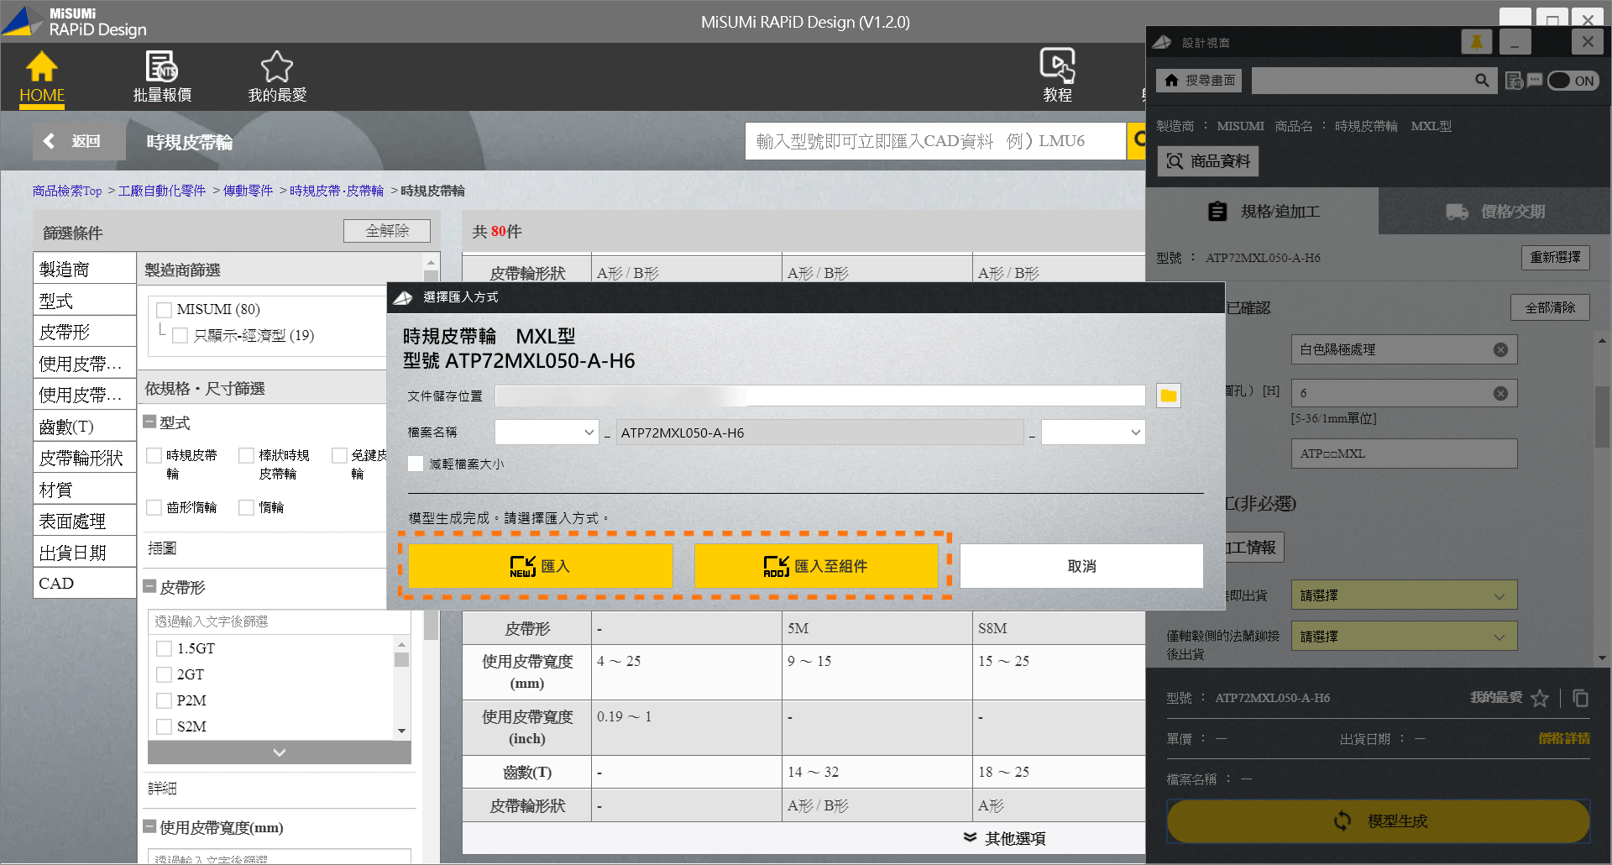Open the batch quote (批量報價) icon
Screen dimensions: 1612x865
(161, 67)
